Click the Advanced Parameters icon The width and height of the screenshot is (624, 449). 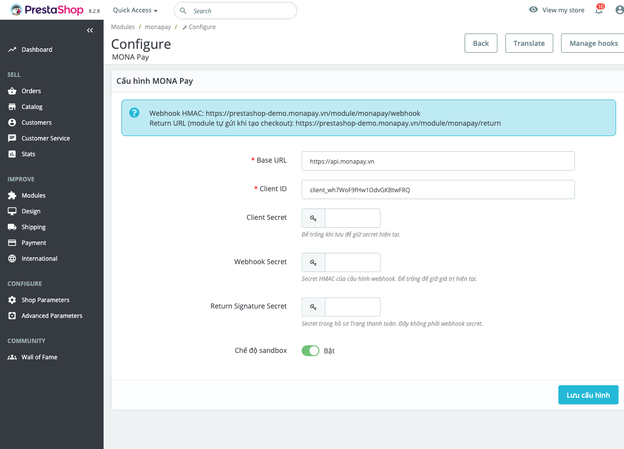click(12, 316)
